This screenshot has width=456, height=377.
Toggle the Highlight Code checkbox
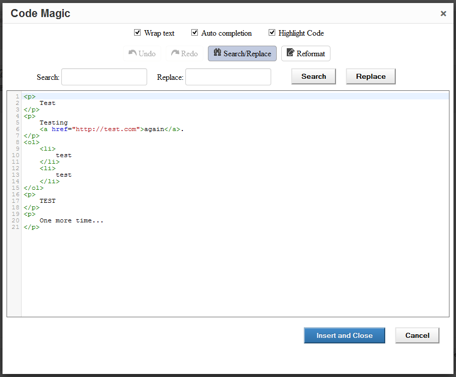pyautogui.click(x=272, y=33)
